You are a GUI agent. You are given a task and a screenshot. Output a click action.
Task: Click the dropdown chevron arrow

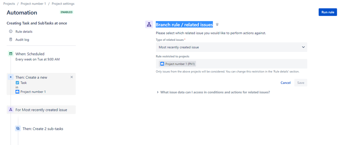click(303, 47)
